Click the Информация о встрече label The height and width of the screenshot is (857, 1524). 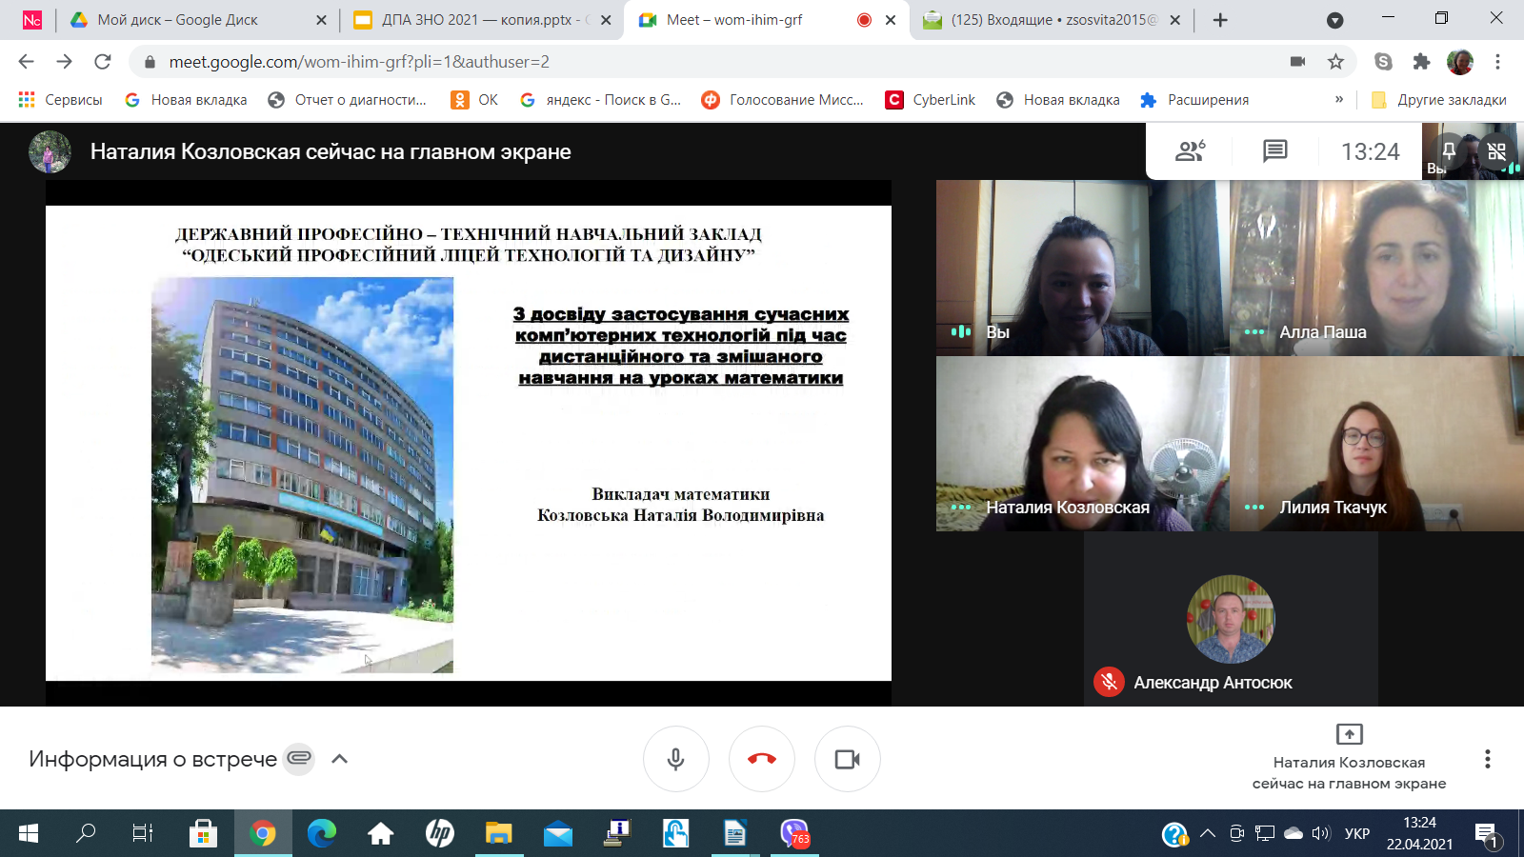click(x=152, y=759)
